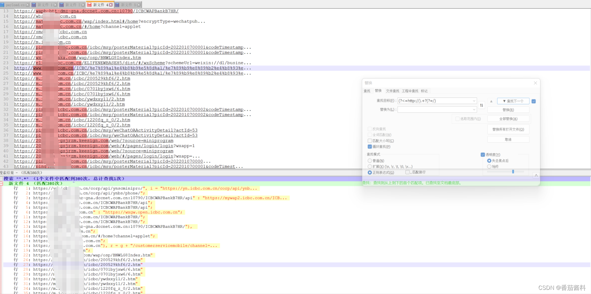Select 扩展 search mode radio

pos(370,167)
